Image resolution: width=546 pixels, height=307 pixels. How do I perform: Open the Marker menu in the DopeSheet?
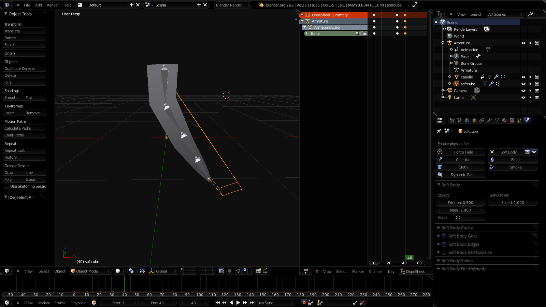[358, 272]
